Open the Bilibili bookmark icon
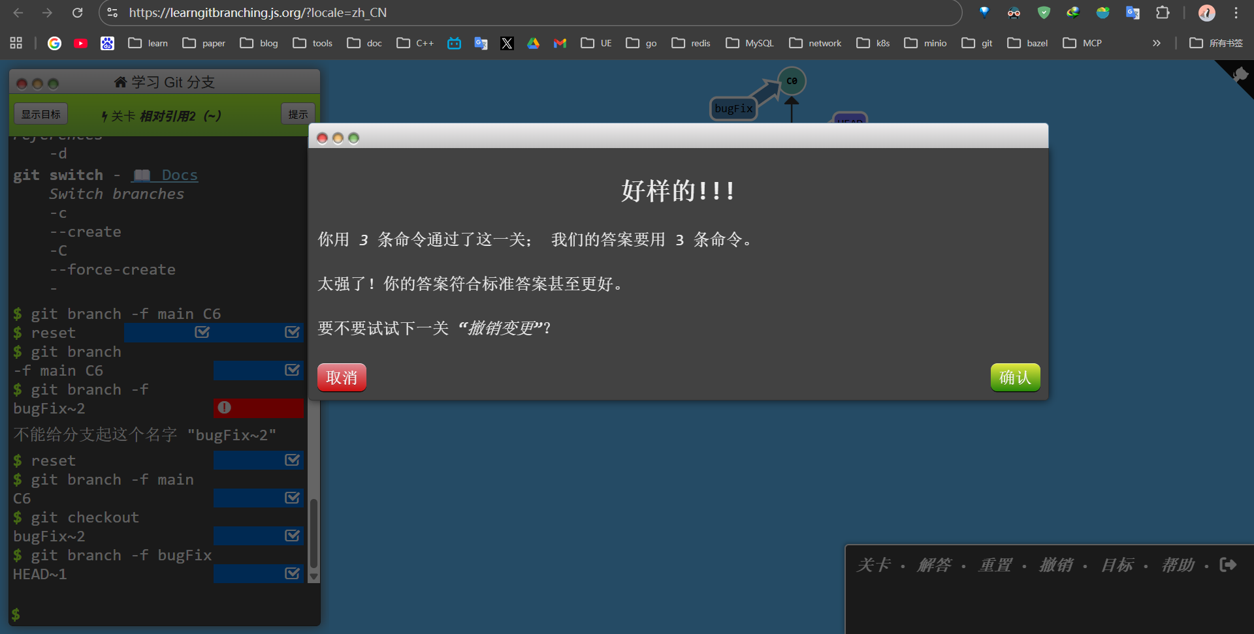Image resolution: width=1254 pixels, height=634 pixels. (454, 43)
